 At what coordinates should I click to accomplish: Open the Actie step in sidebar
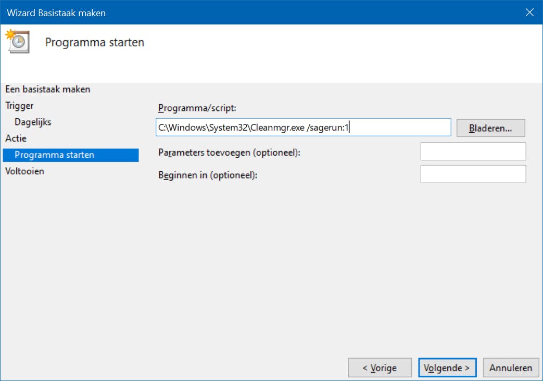tap(16, 138)
